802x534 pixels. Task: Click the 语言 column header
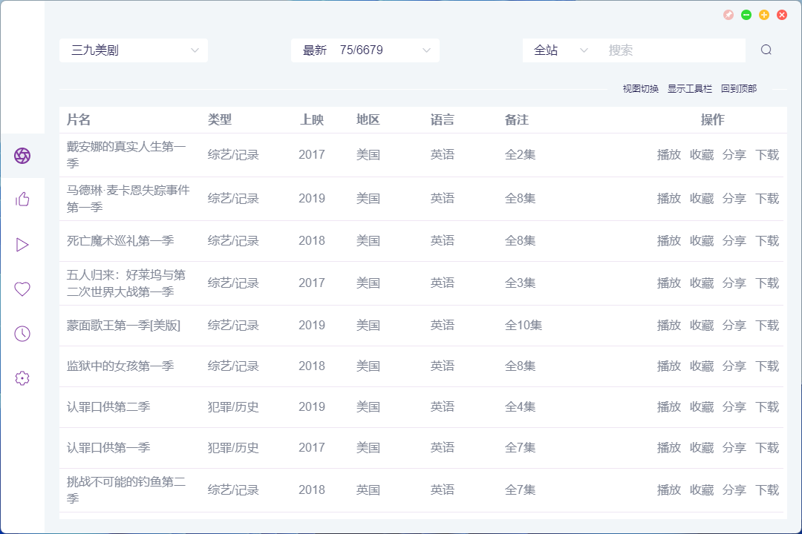443,119
